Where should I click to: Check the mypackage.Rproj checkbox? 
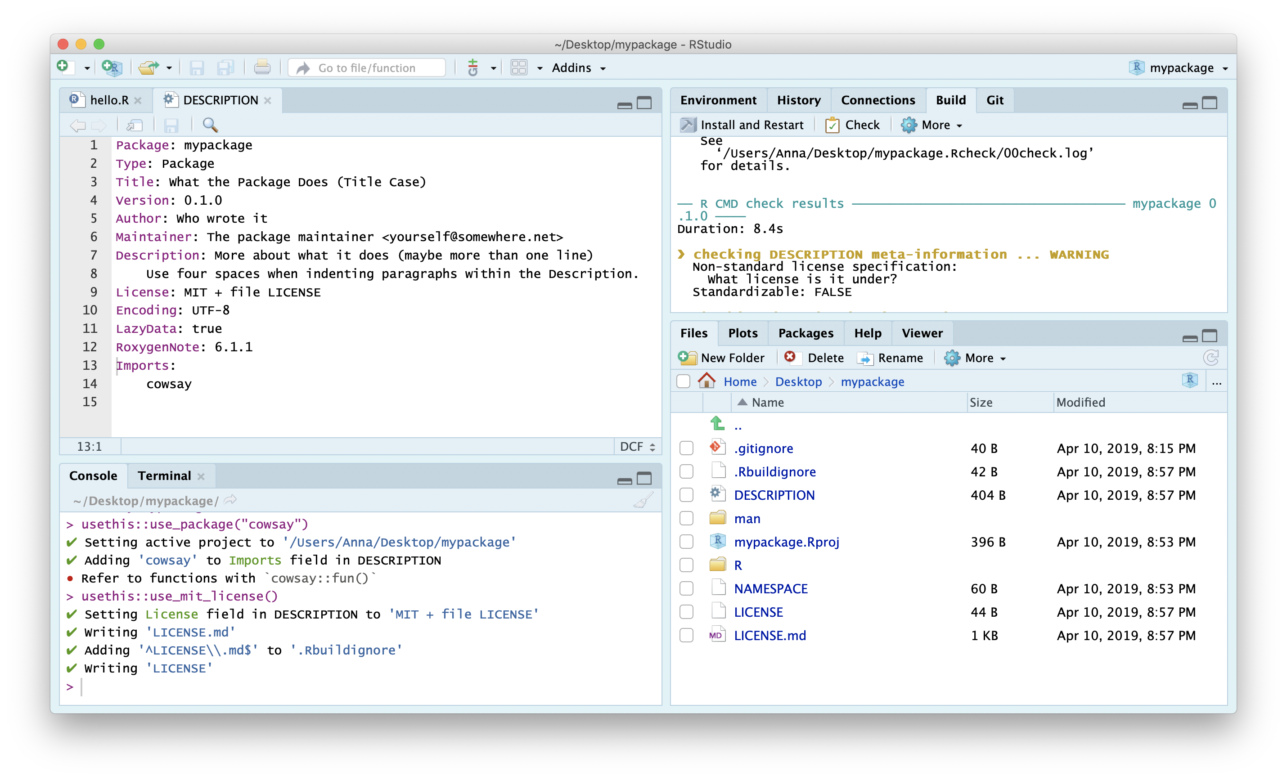click(686, 542)
